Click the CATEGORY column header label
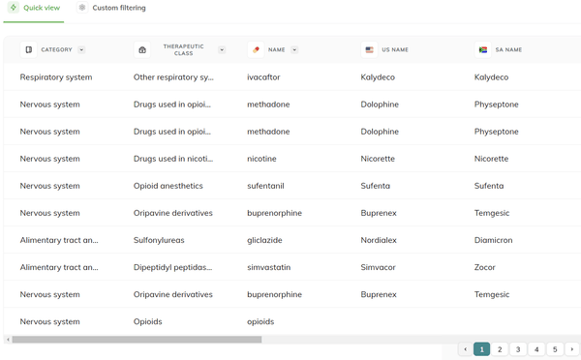Screen dimensions: 581x360 [x=57, y=49]
